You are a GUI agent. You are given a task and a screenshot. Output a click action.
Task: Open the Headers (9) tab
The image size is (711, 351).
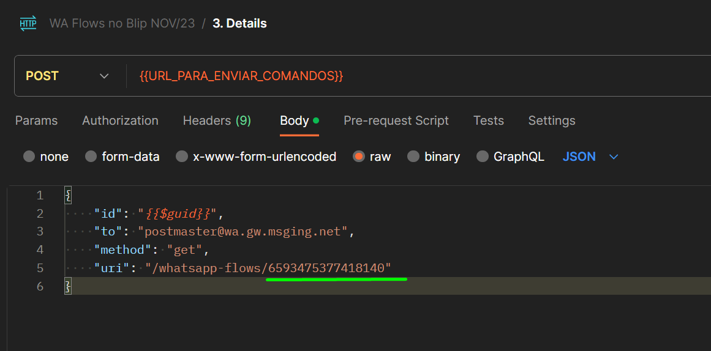pos(217,120)
